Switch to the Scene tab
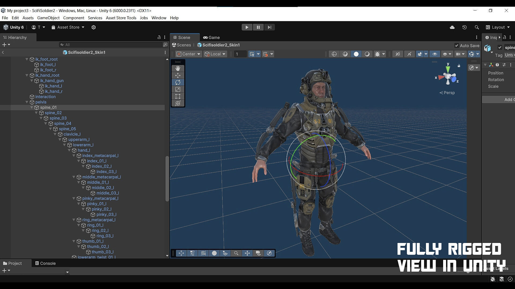This screenshot has height=289, width=515. pyautogui.click(x=185, y=37)
